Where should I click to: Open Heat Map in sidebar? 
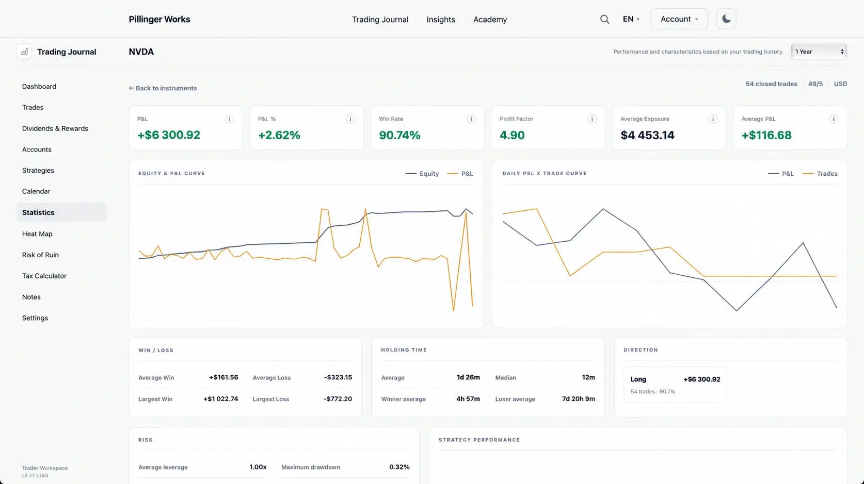point(61,234)
